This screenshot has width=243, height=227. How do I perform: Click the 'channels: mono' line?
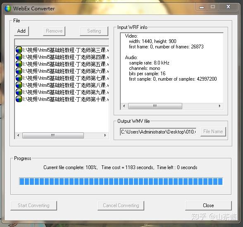coord(145,68)
